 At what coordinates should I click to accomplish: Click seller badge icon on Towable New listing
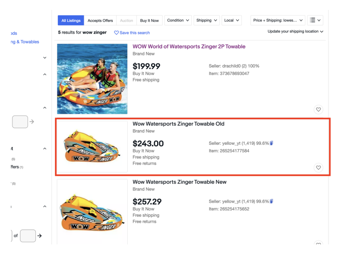(272, 202)
